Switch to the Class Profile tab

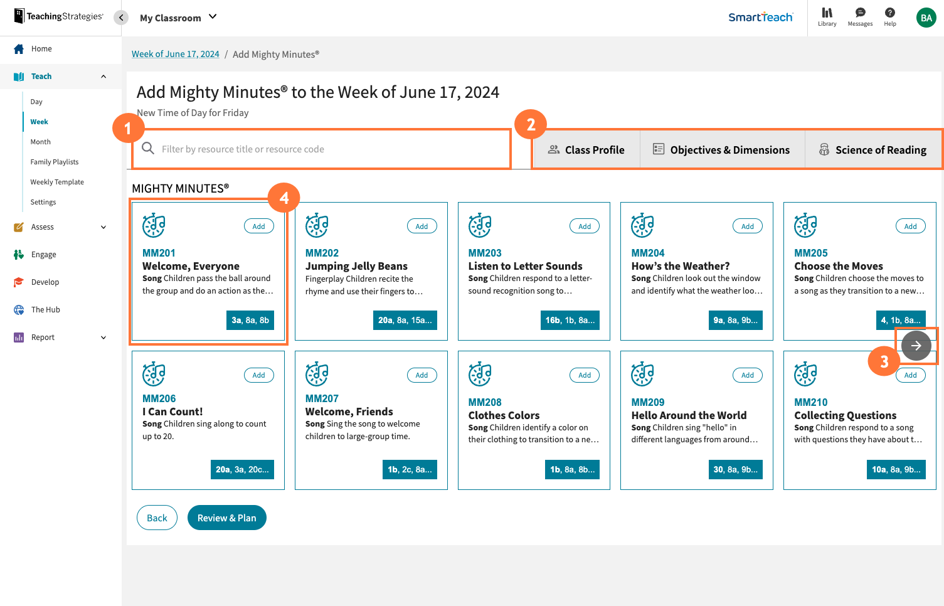[x=586, y=150]
